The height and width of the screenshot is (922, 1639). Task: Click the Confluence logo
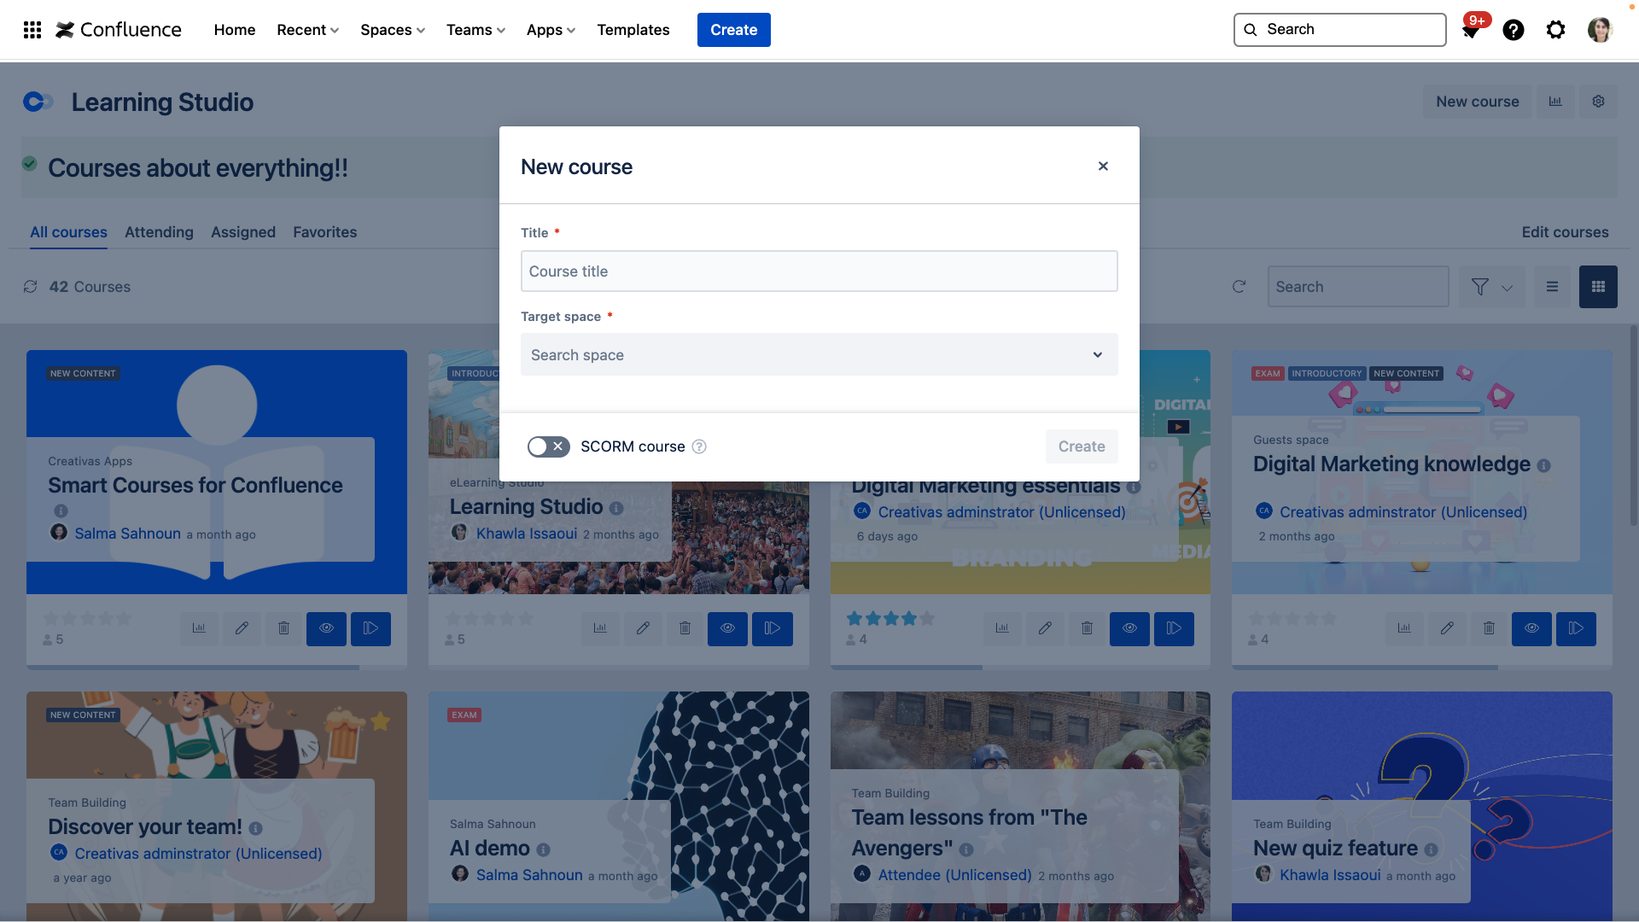119,30
